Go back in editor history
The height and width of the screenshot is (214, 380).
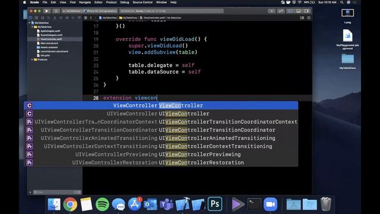(91, 18)
